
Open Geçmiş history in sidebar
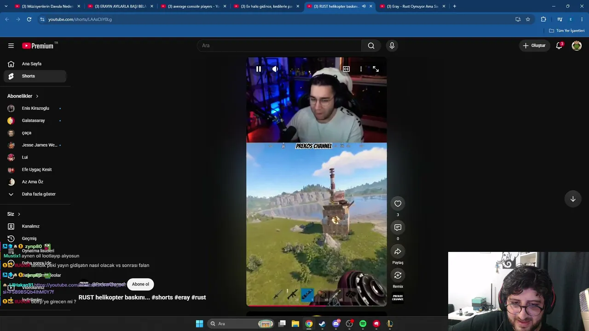click(35, 239)
